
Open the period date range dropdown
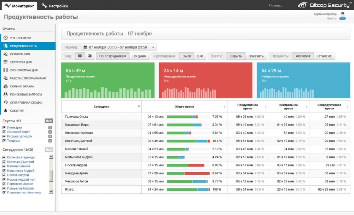click(119, 47)
